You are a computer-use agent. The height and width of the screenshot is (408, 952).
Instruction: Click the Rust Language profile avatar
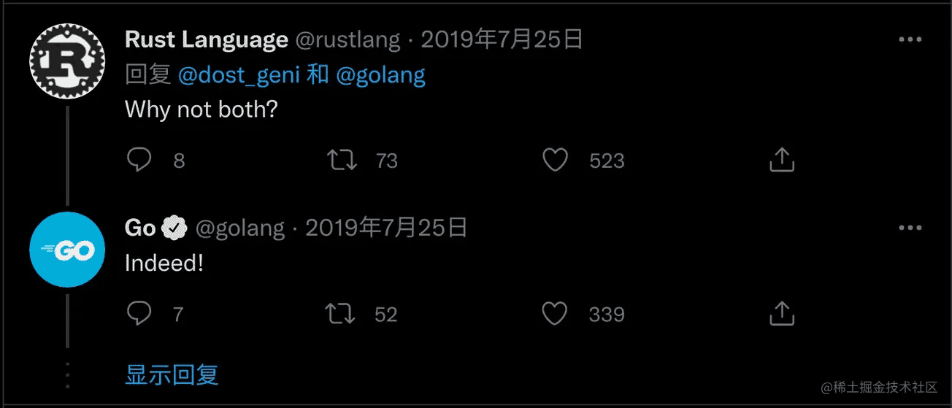(66, 61)
